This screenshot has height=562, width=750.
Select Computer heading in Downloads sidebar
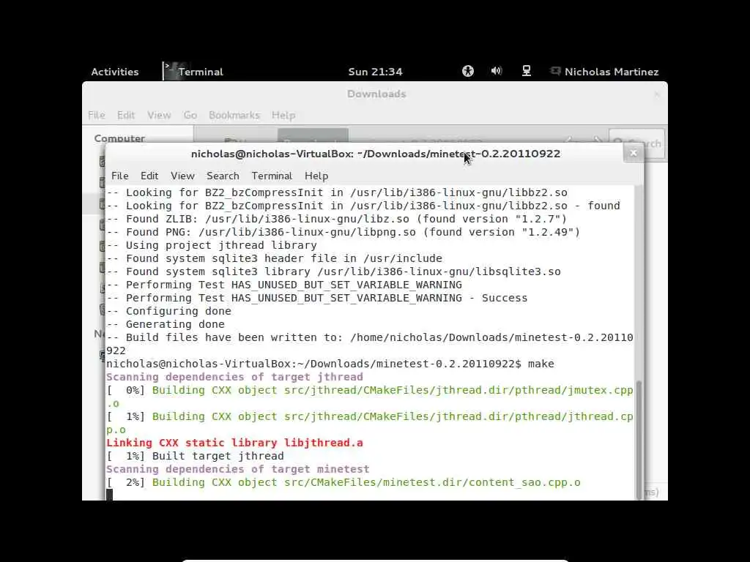click(x=119, y=138)
